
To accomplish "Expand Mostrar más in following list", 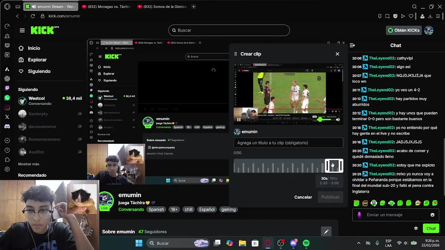I will pos(29,164).
